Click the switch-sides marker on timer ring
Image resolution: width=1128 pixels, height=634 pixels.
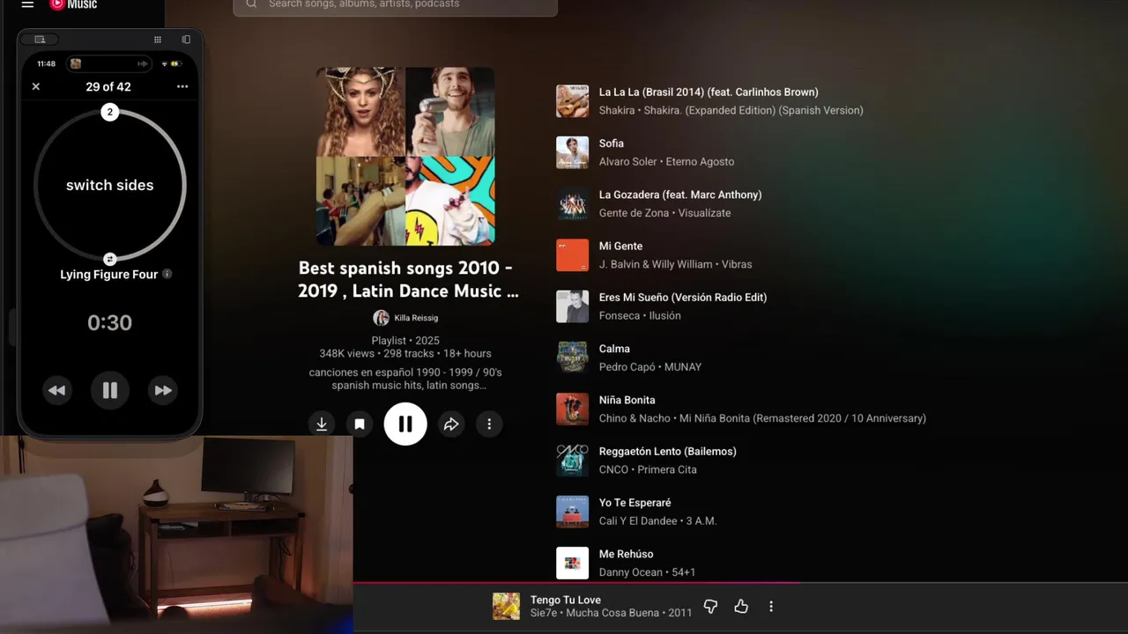(x=109, y=259)
